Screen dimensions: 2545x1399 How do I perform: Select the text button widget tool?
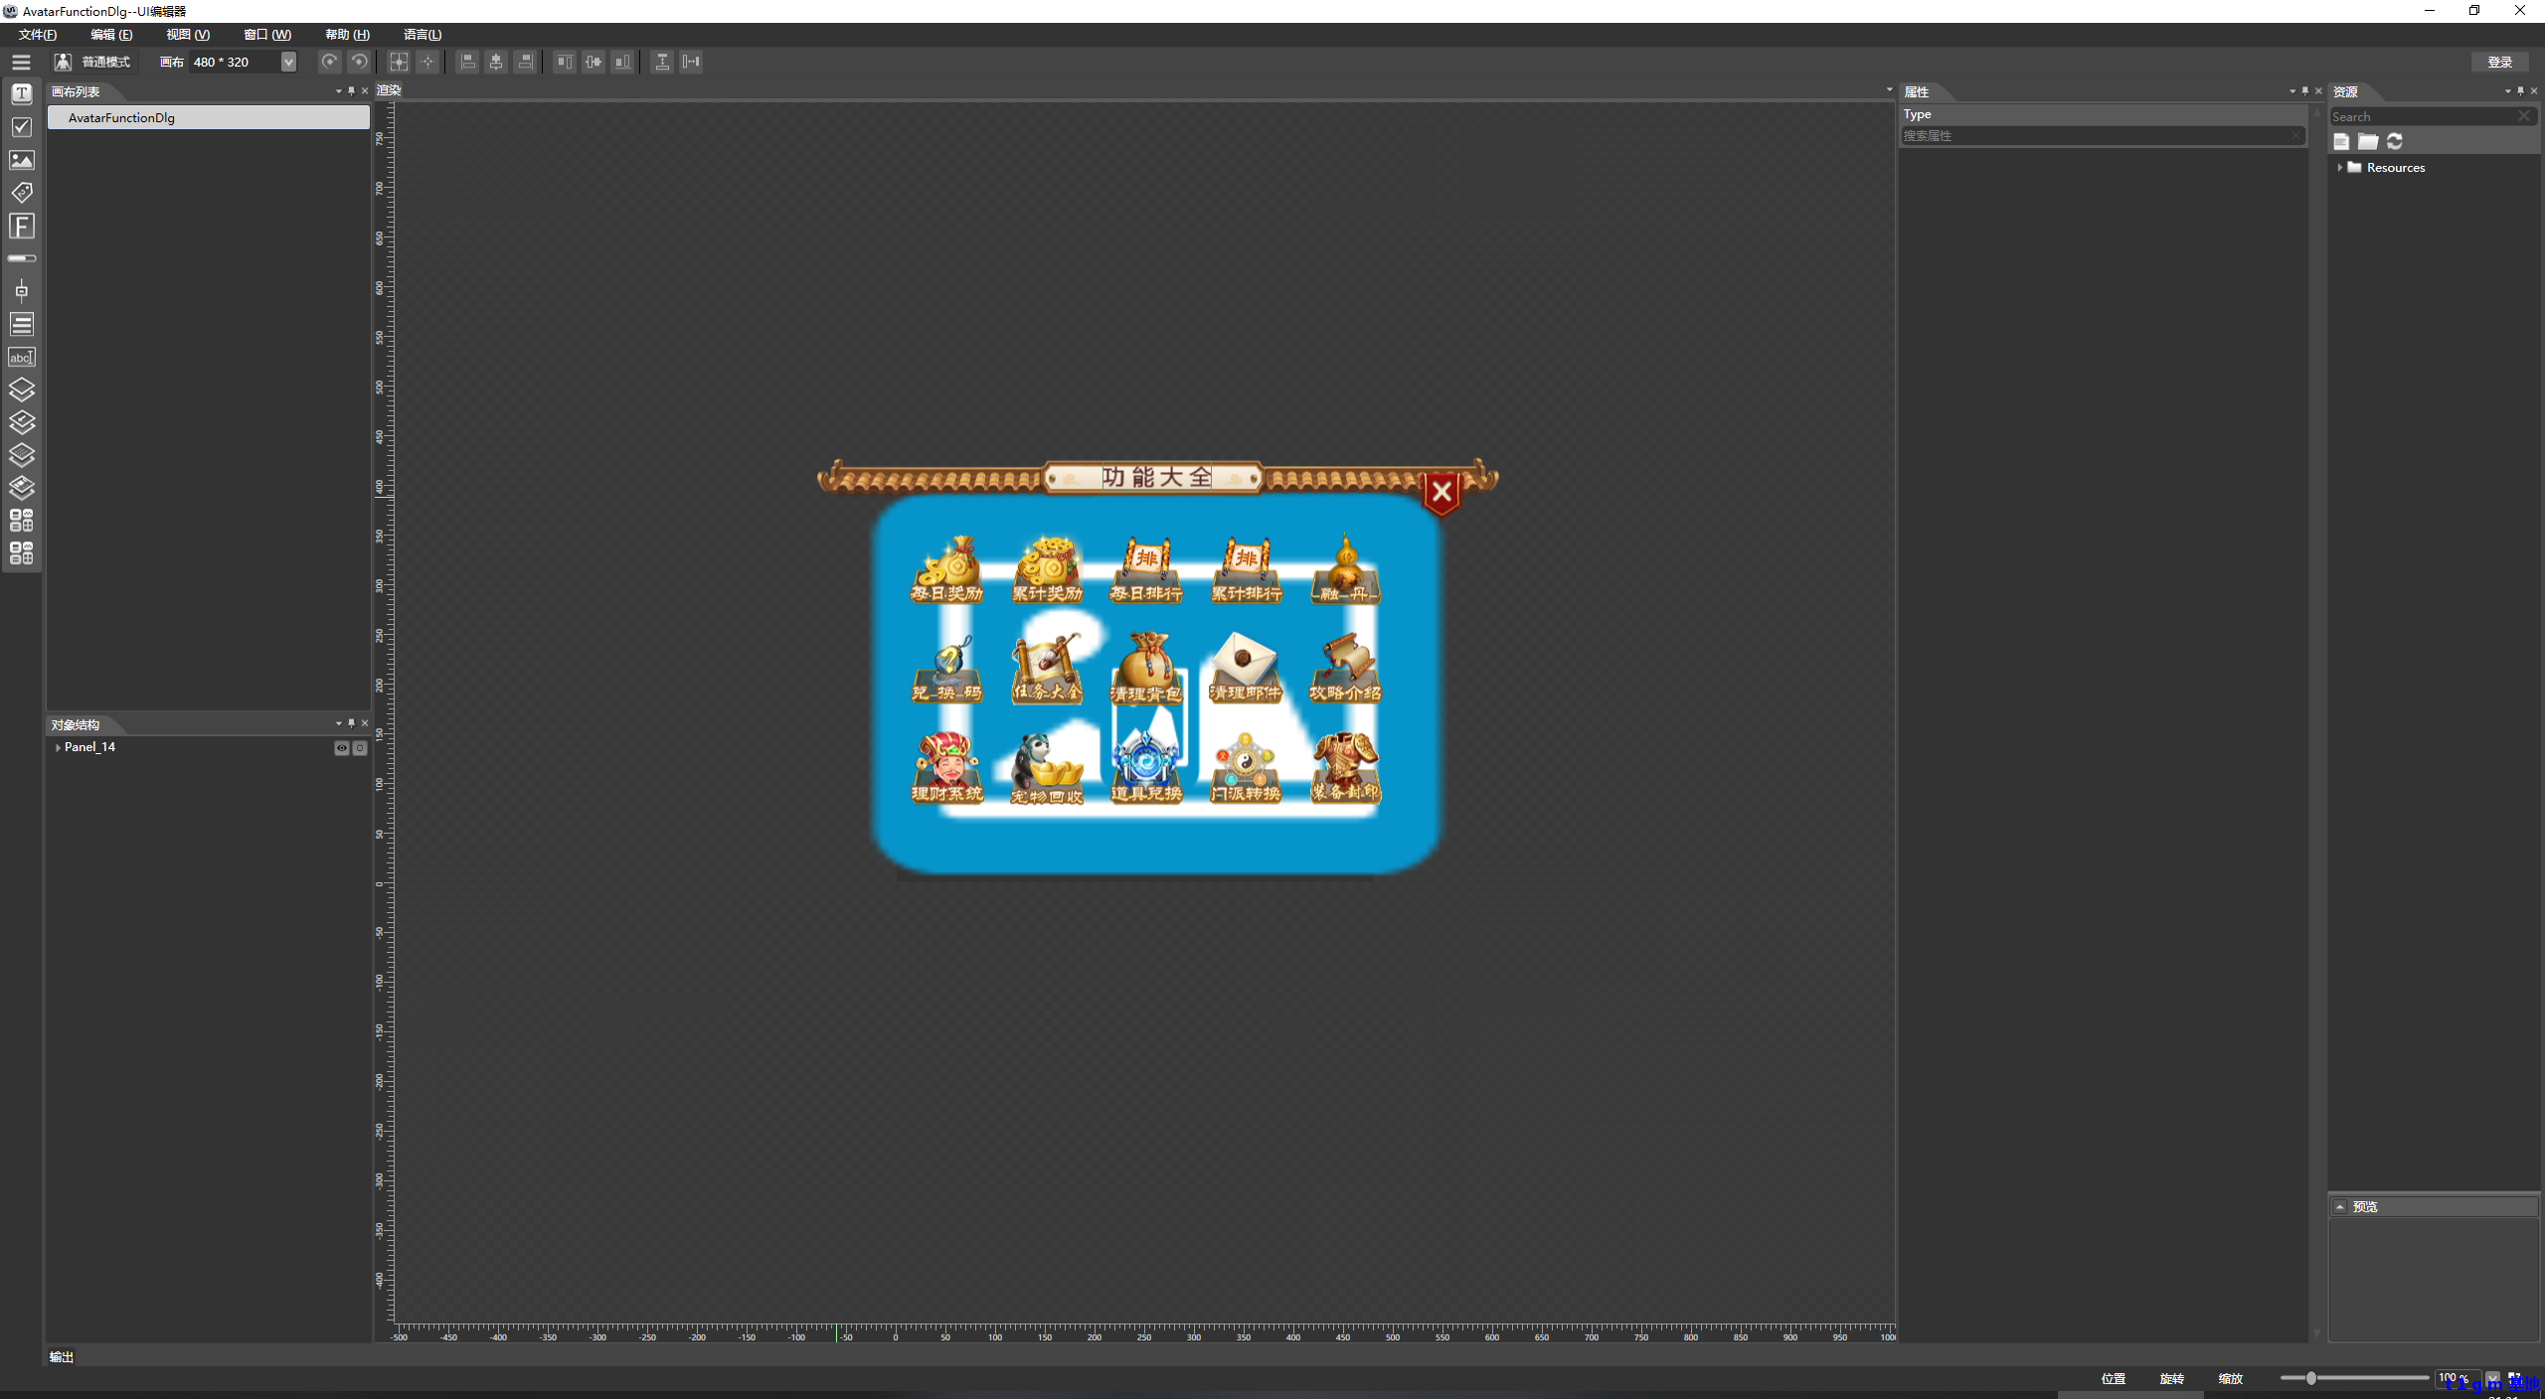[x=22, y=94]
